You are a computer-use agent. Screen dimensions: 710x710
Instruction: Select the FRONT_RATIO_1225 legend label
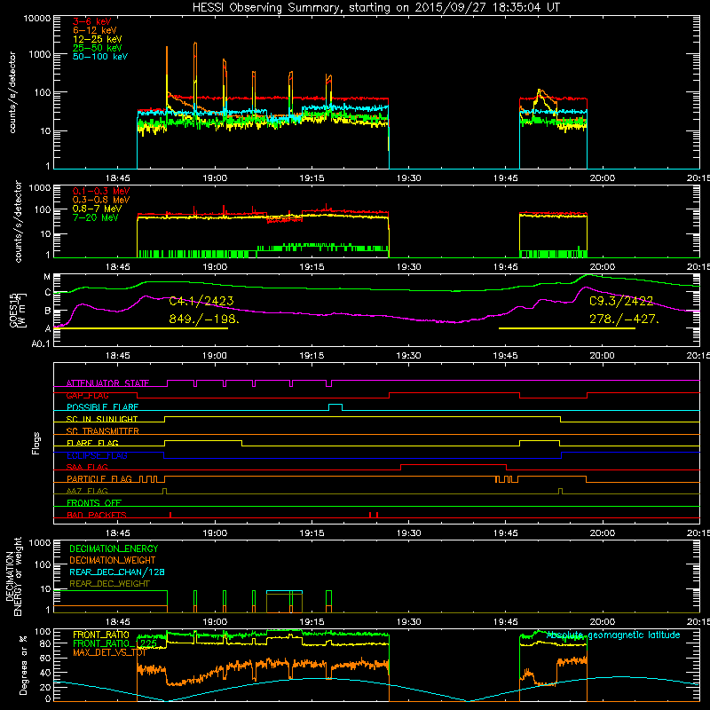(x=115, y=643)
